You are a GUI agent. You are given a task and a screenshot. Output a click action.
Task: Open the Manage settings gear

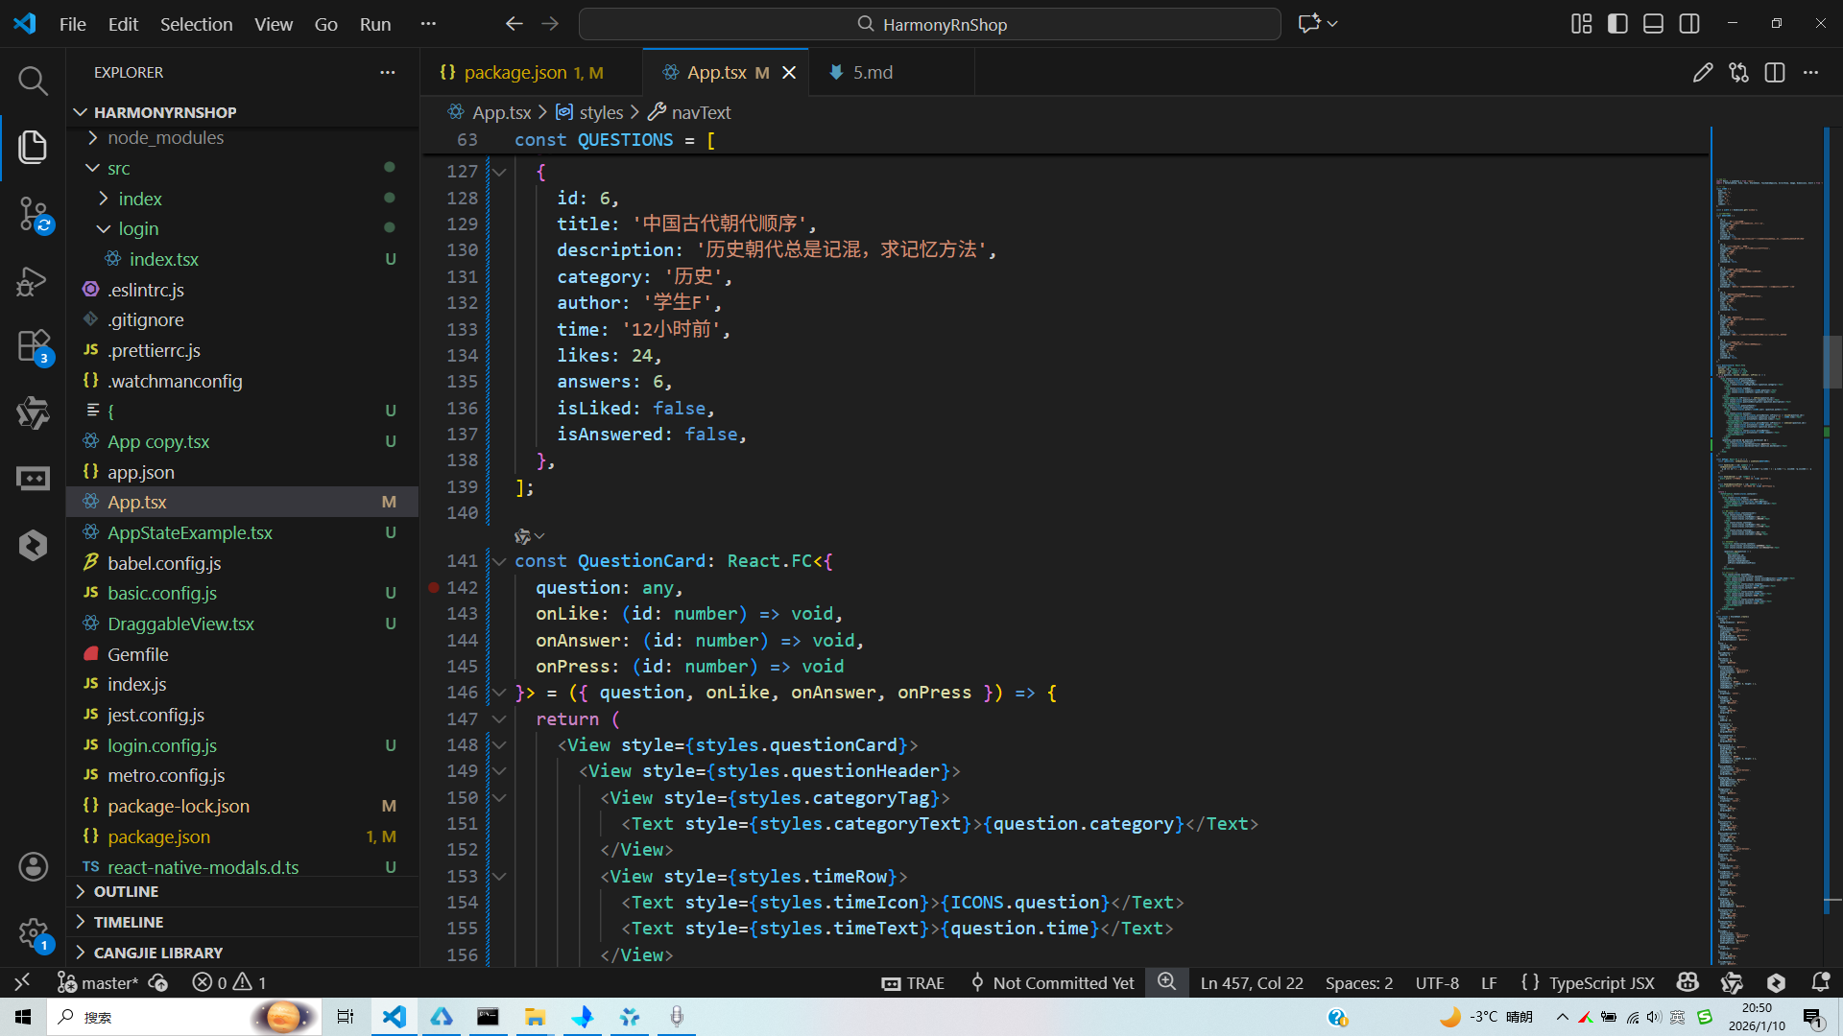(x=33, y=932)
